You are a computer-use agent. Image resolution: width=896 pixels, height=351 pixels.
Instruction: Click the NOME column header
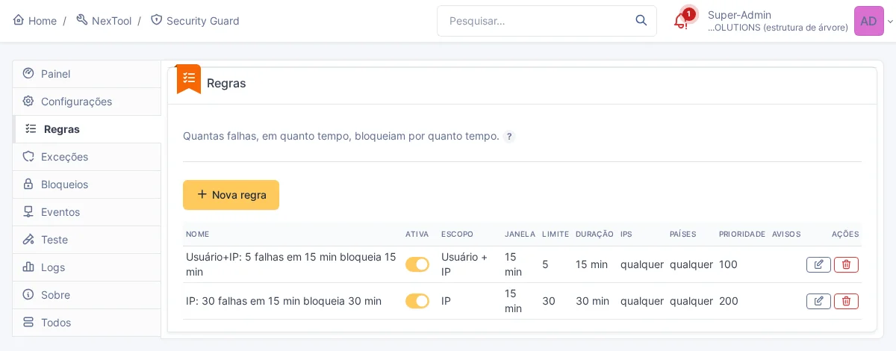pyautogui.click(x=198, y=234)
